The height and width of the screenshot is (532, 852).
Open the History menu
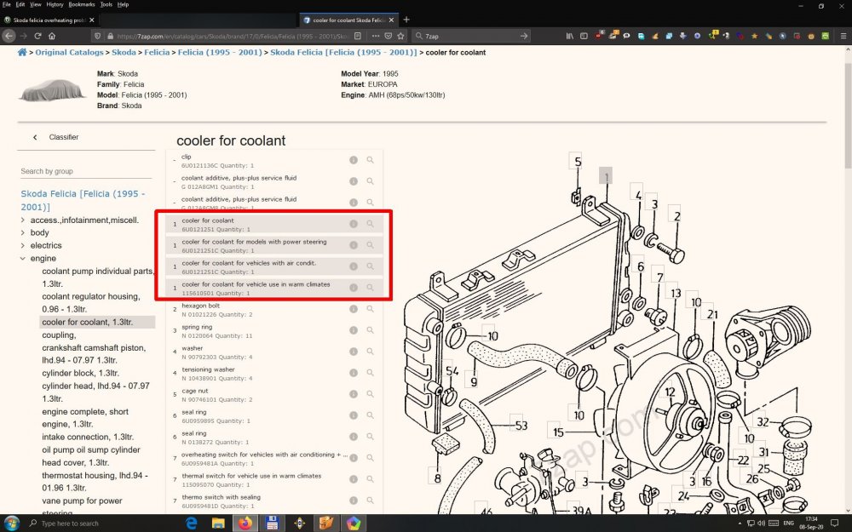pos(55,4)
